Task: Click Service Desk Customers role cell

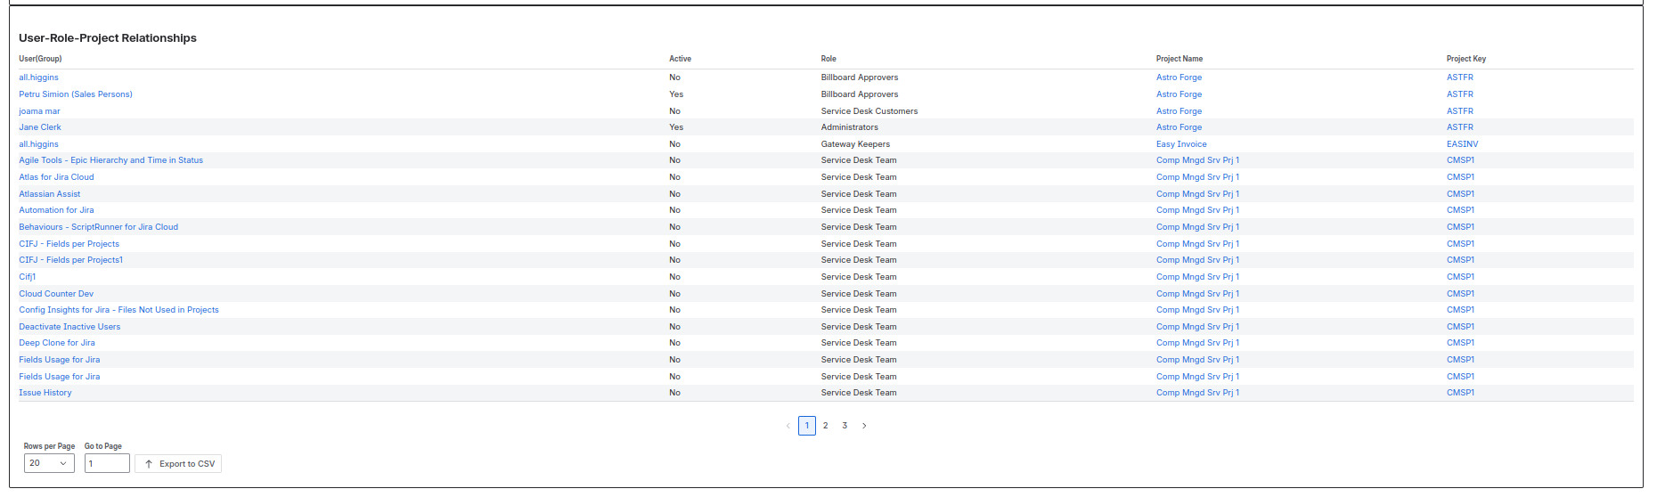Action: tap(869, 111)
